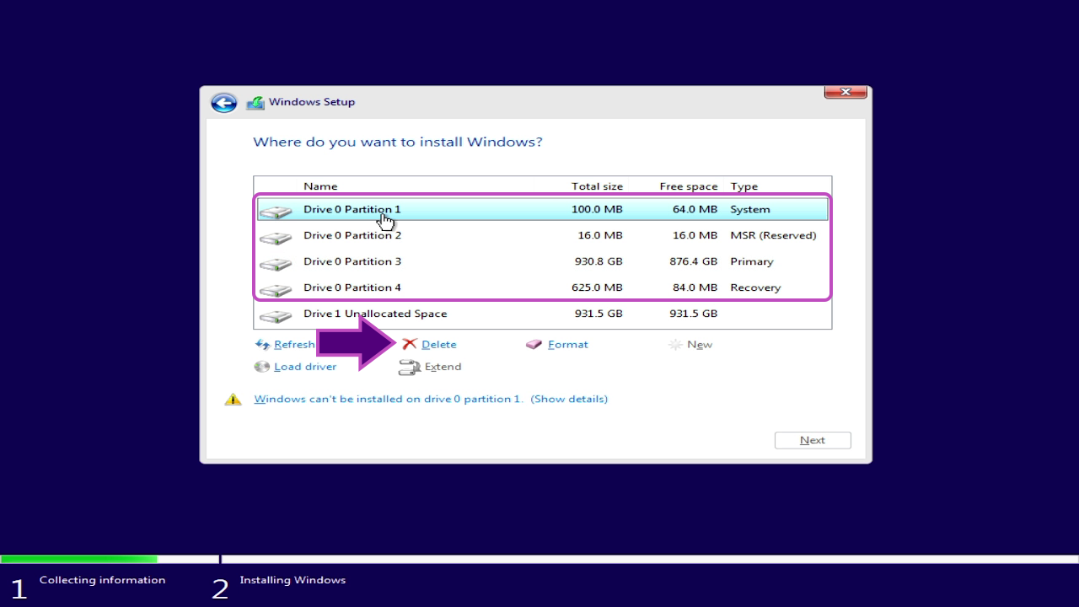Image resolution: width=1079 pixels, height=607 pixels.
Task: Click the yellow warning triangle icon
Action: coord(233,400)
